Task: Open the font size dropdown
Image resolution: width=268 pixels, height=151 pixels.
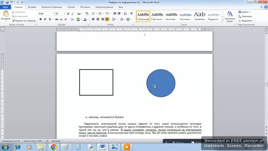Action: tap(64, 14)
